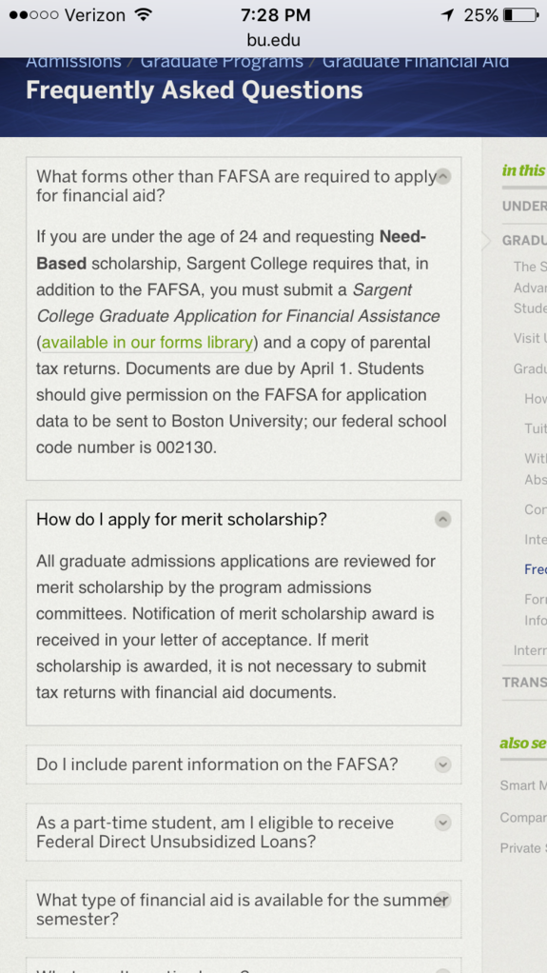Expand summer semester financial aid chevron
The image size is (547, 973).
442,900
